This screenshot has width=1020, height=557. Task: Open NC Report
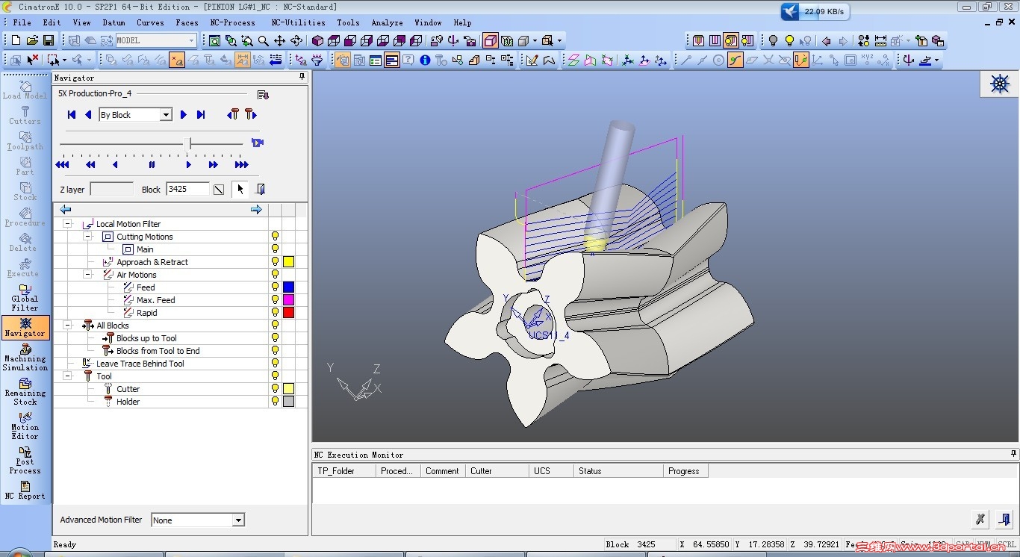pos(25,490)
